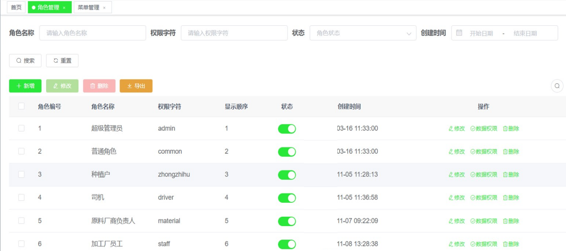The width and height of the screenshot is (566, 251).
Task: Click the 种植户 role name cell
Action: [100, 174]
